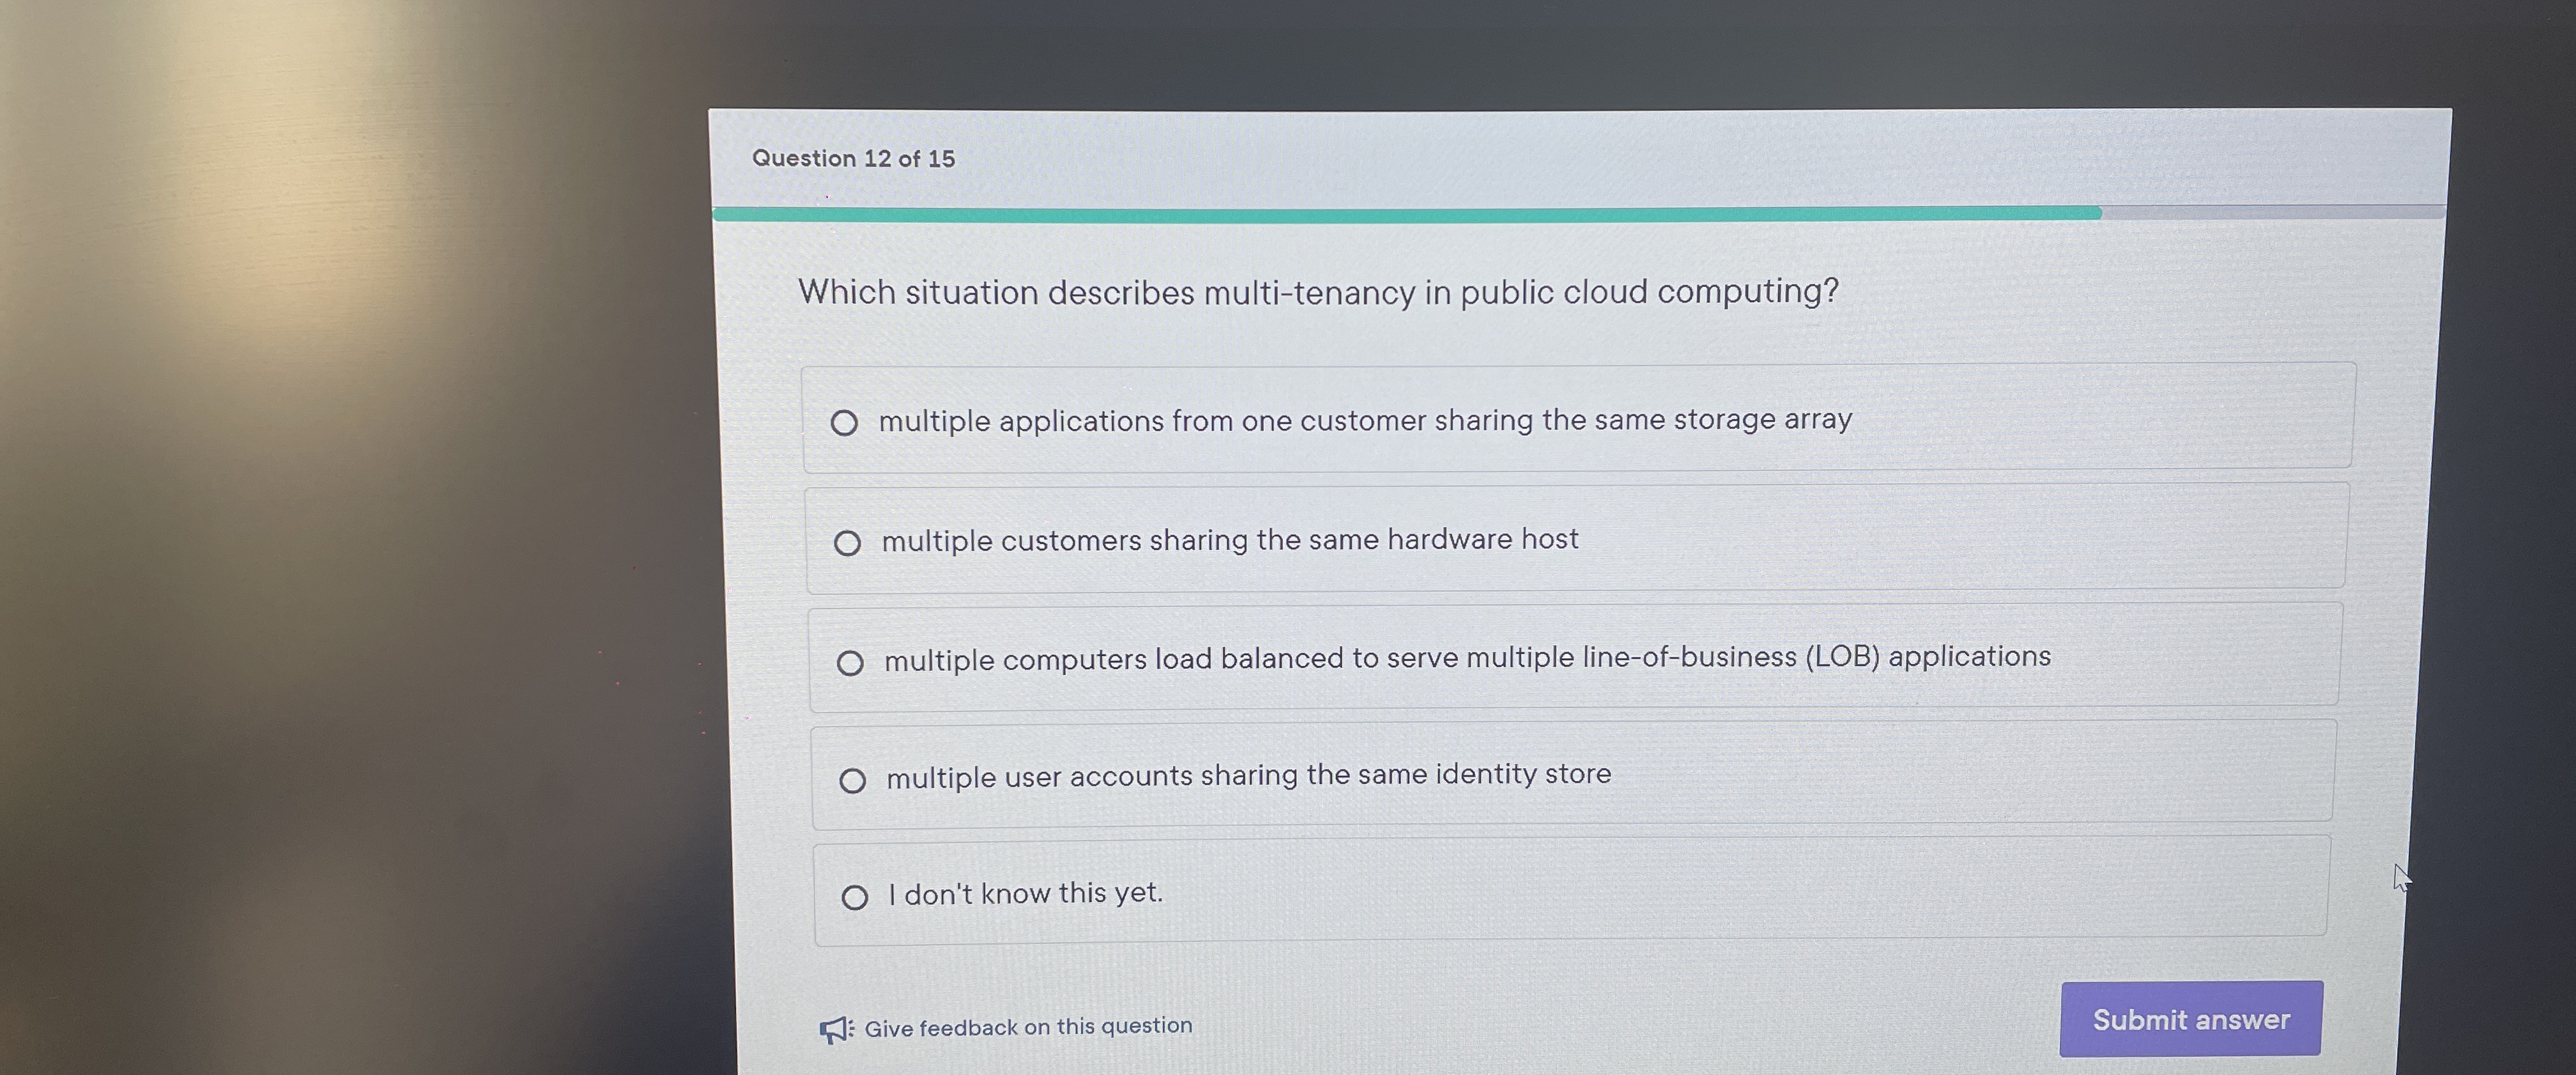2576x1075 pixels.
Task: Click the "Question 12 of 15" header label
Action: point(853,159)
